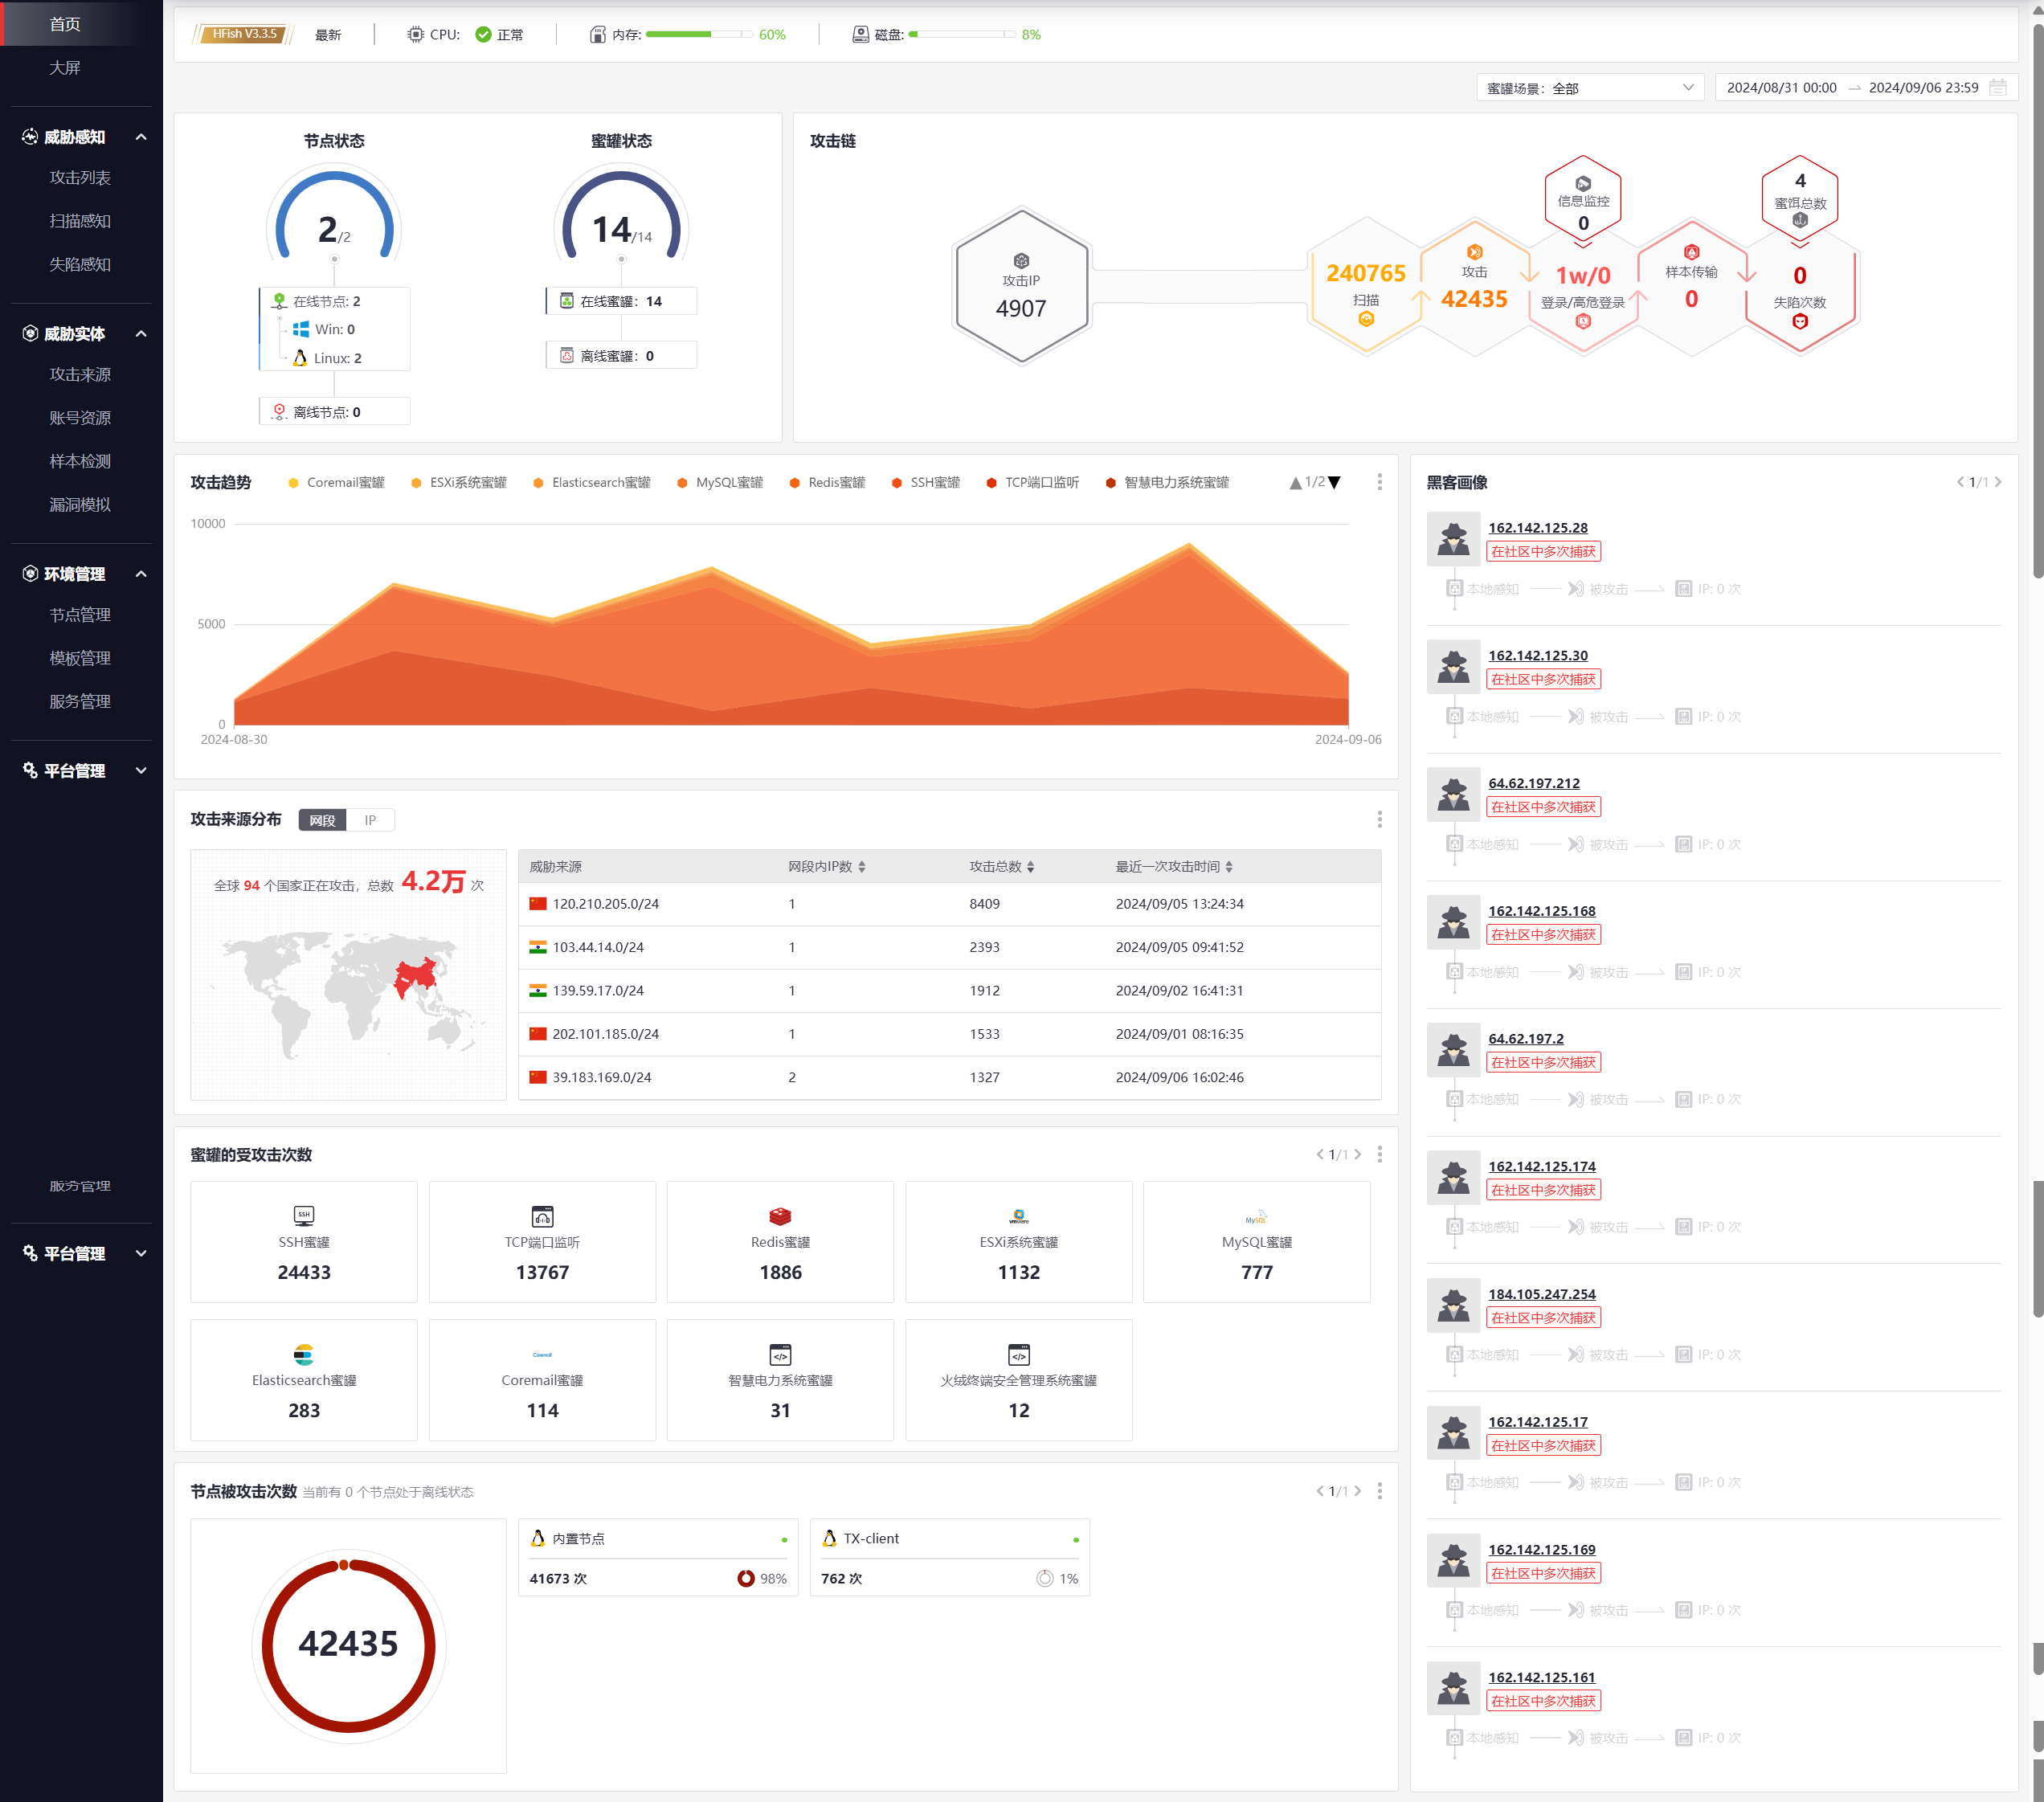Go to 节点管理 menu item
This screenshot has width=2044, height=1802.
click(x=80, y=614)
